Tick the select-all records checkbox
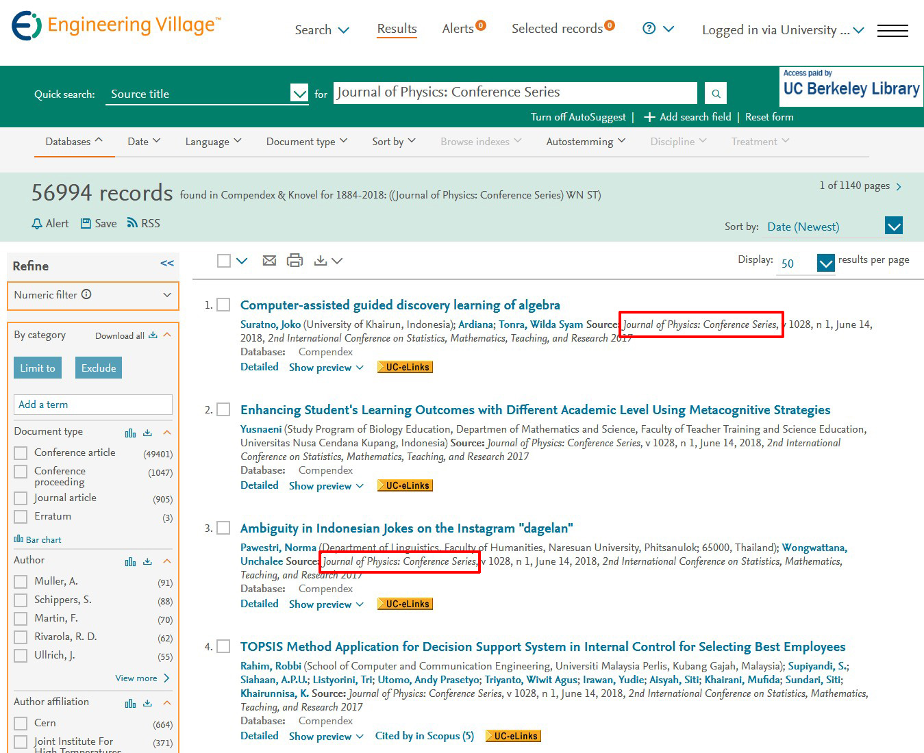This screenshot has height=753, width=924. [223, 261]
